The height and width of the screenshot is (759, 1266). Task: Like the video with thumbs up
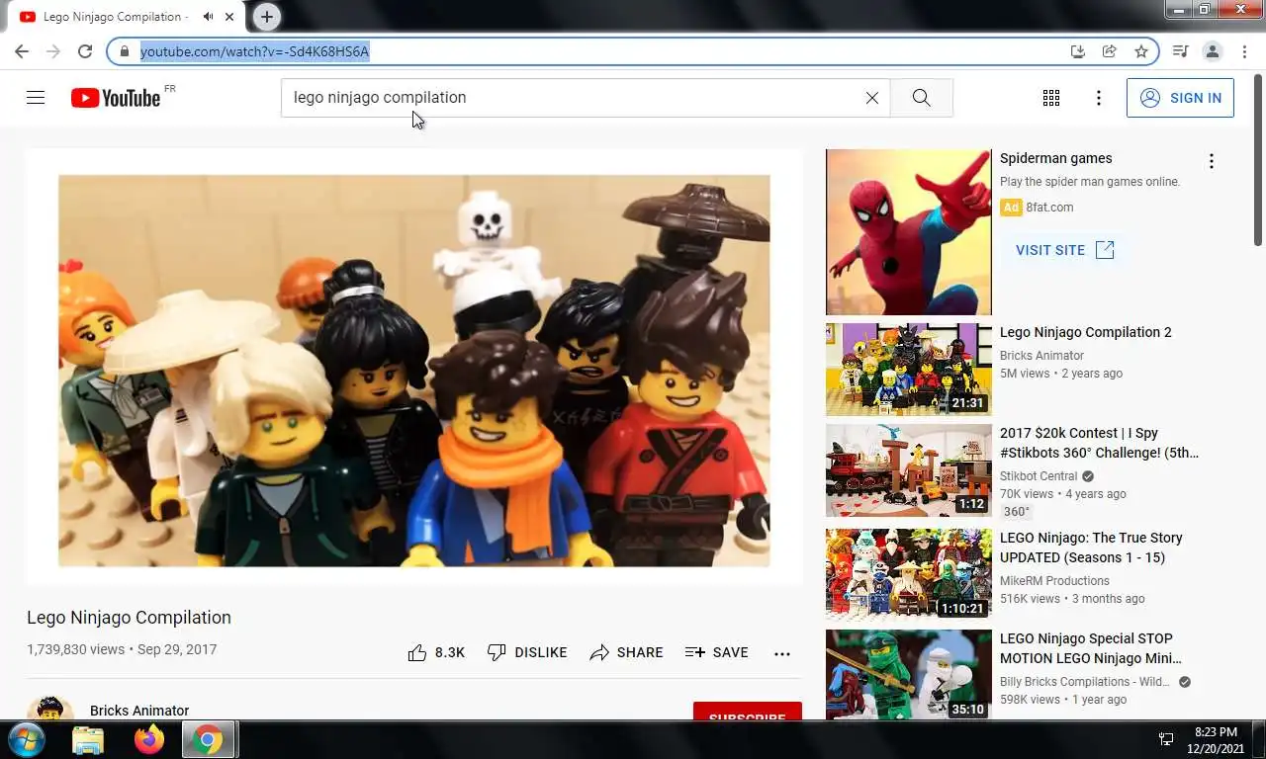[x=436, y=652]
